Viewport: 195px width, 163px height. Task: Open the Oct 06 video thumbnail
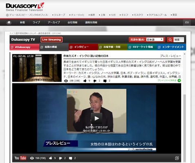coord(37,68)
